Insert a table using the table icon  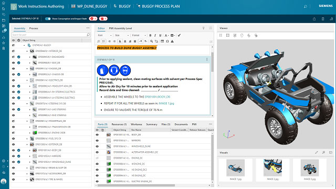162,41
